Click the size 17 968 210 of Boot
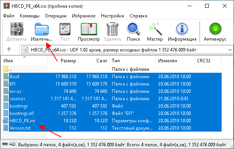Screen dimensions: 234x149 click(x=66, y=77)
